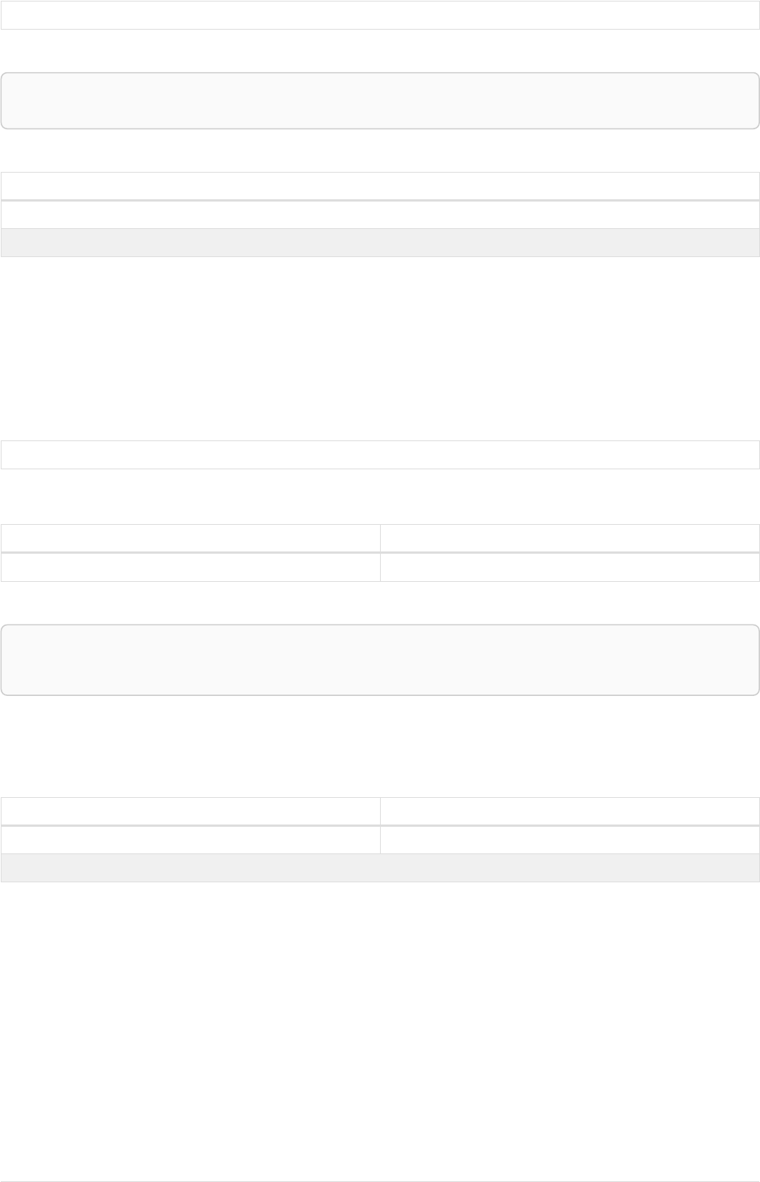Click the taller second rounded gray panel
This screenshot has height=1182, width=760.
tap(380, 660)
